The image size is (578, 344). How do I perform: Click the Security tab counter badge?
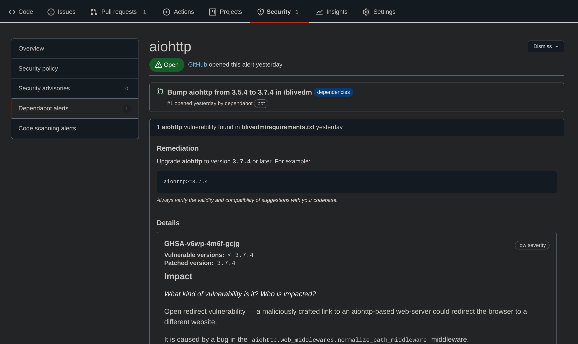click(297, 12)
